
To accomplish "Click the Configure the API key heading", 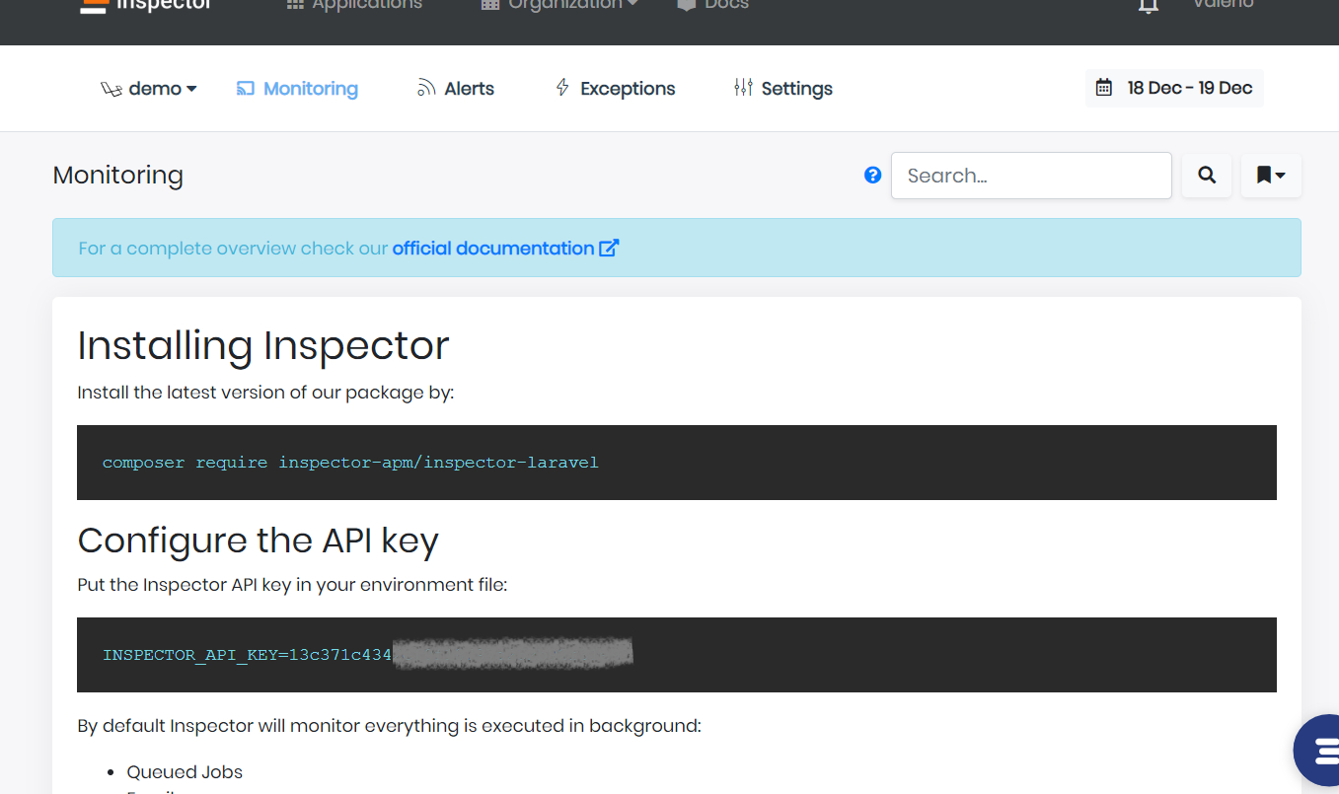I will [259, 541].
